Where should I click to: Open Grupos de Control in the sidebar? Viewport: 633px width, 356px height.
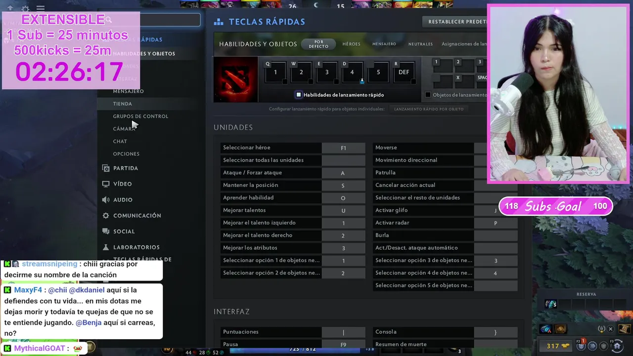[x=140, y=116]
